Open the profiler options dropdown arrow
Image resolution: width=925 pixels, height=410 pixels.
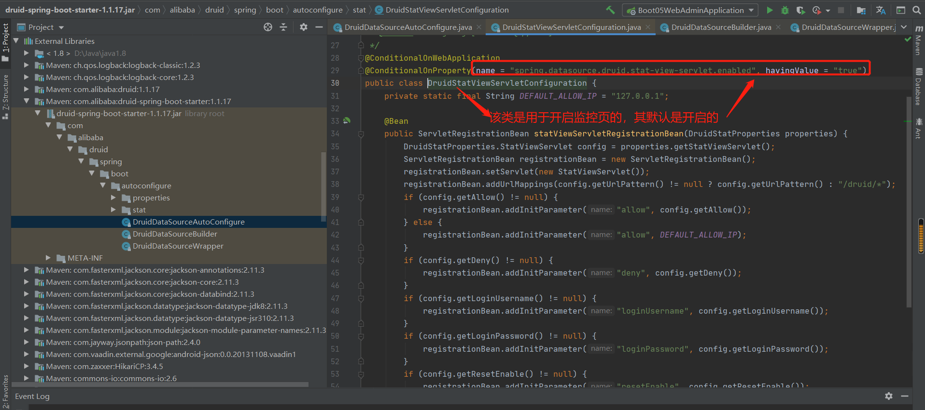pos(828,11)
